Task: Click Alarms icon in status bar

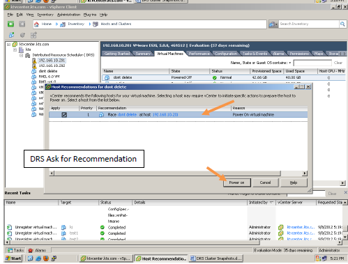Action: tap(31, 250)
